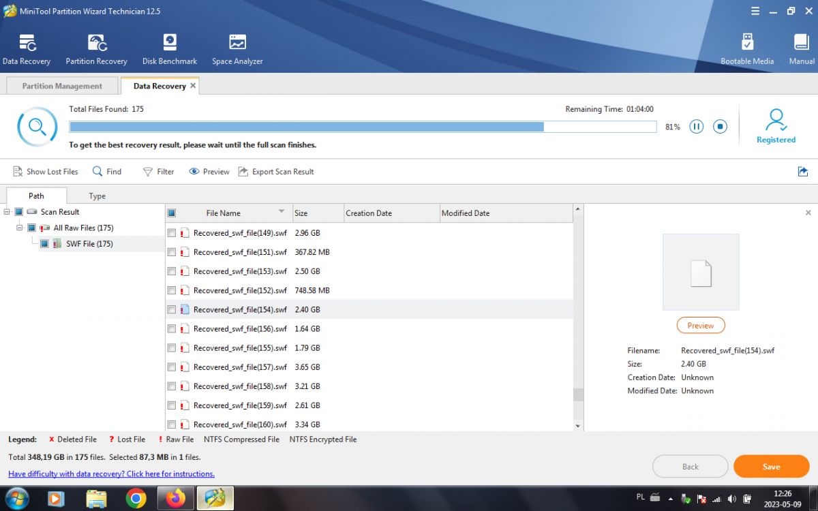This screenshot has height=511, width=818.
Task: Collapse the All Raw Files node
Action: tap(20, 228)
